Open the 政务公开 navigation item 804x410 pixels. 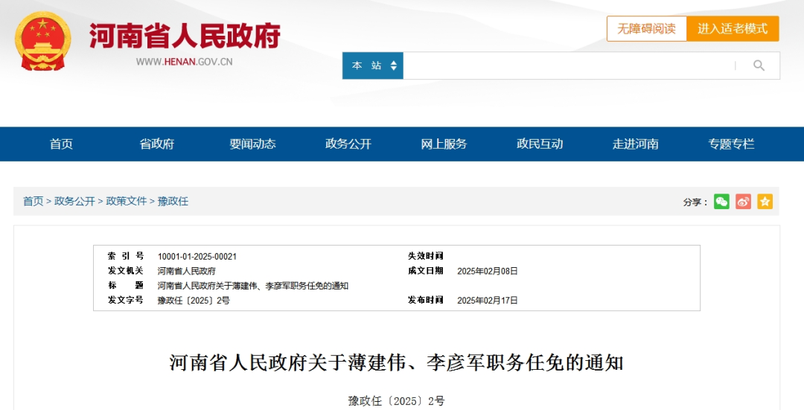348,144
